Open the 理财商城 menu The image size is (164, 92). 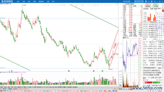41,2
